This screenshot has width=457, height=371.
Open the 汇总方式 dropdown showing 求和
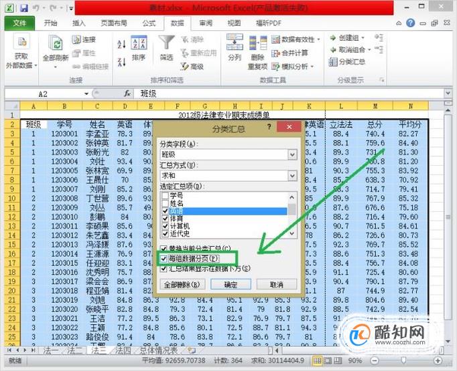(292, 176)
